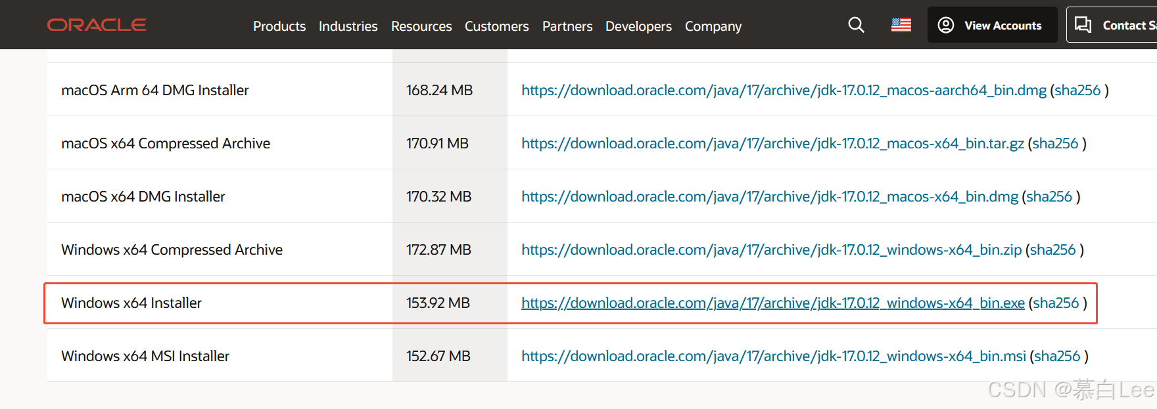The height and width of the screenshot is (409, 1157).
Task: Open sha256 for windows-x64 zip
Action: click(1053, 249)
